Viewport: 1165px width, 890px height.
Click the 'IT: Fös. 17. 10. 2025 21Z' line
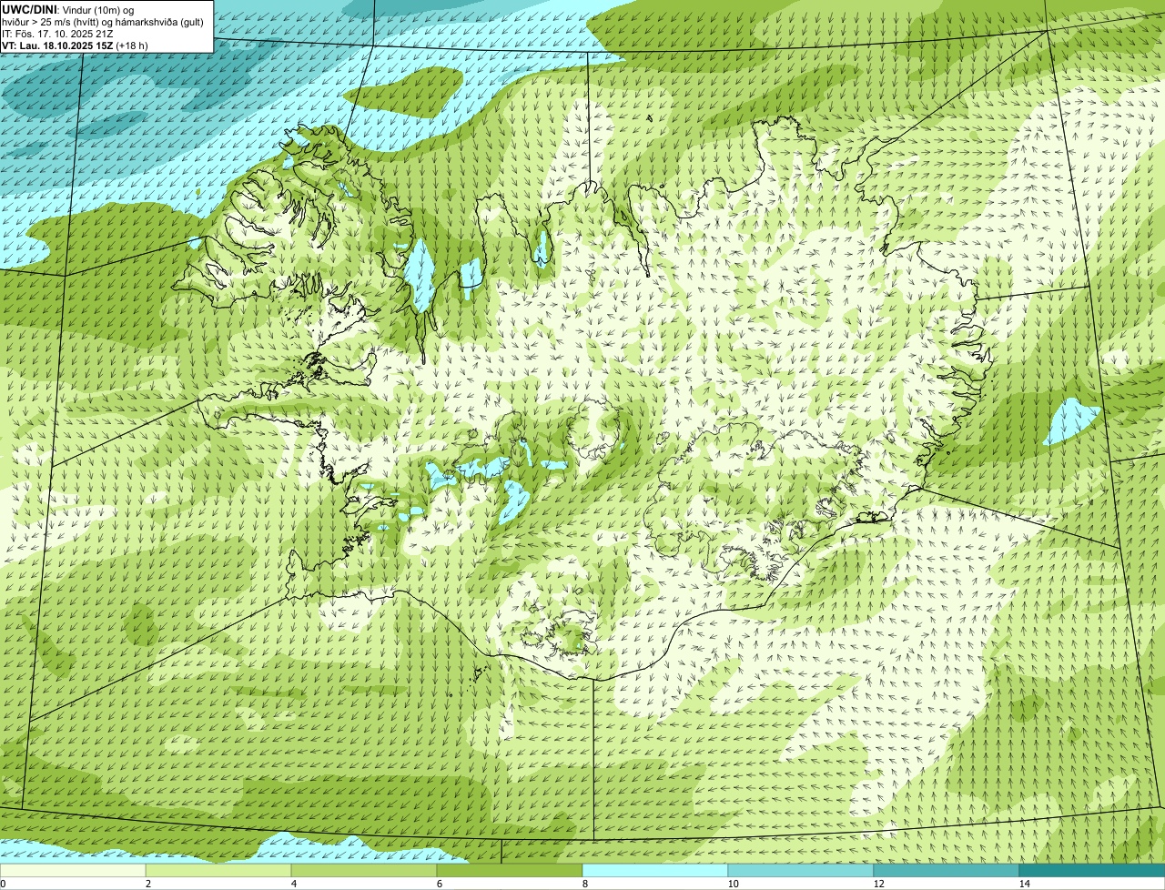58,33
